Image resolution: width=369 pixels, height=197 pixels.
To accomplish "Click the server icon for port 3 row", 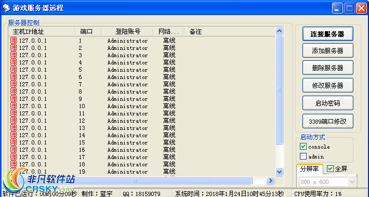I will (x=14, y=55).
